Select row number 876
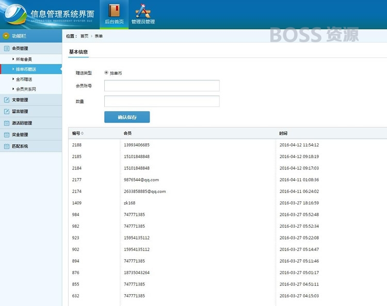 click(x=75, y=273)
